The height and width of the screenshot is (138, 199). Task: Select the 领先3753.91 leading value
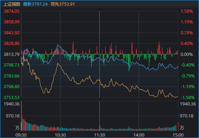tap(63, 4)
